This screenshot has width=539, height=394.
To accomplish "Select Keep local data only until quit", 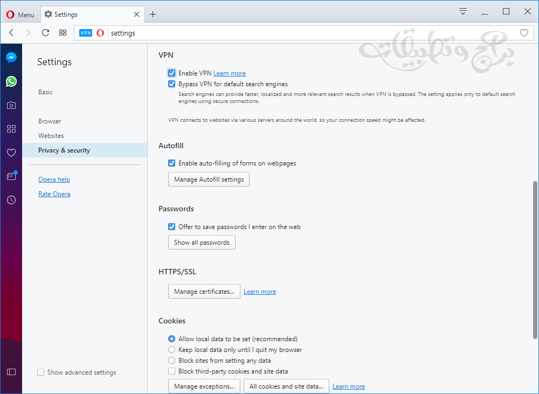I will point(172,350).
